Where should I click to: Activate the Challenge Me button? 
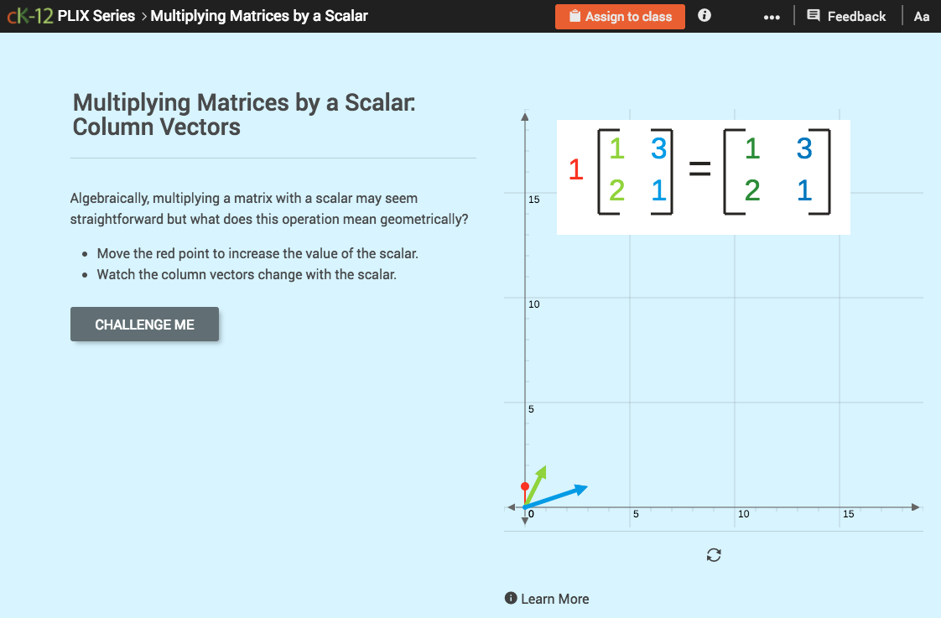(144, 324)
